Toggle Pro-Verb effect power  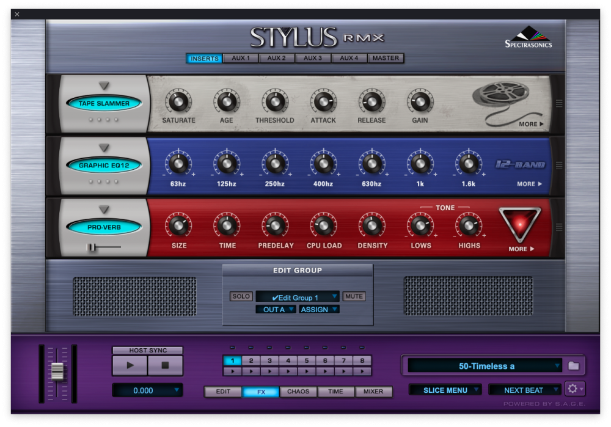click(104, 227)
